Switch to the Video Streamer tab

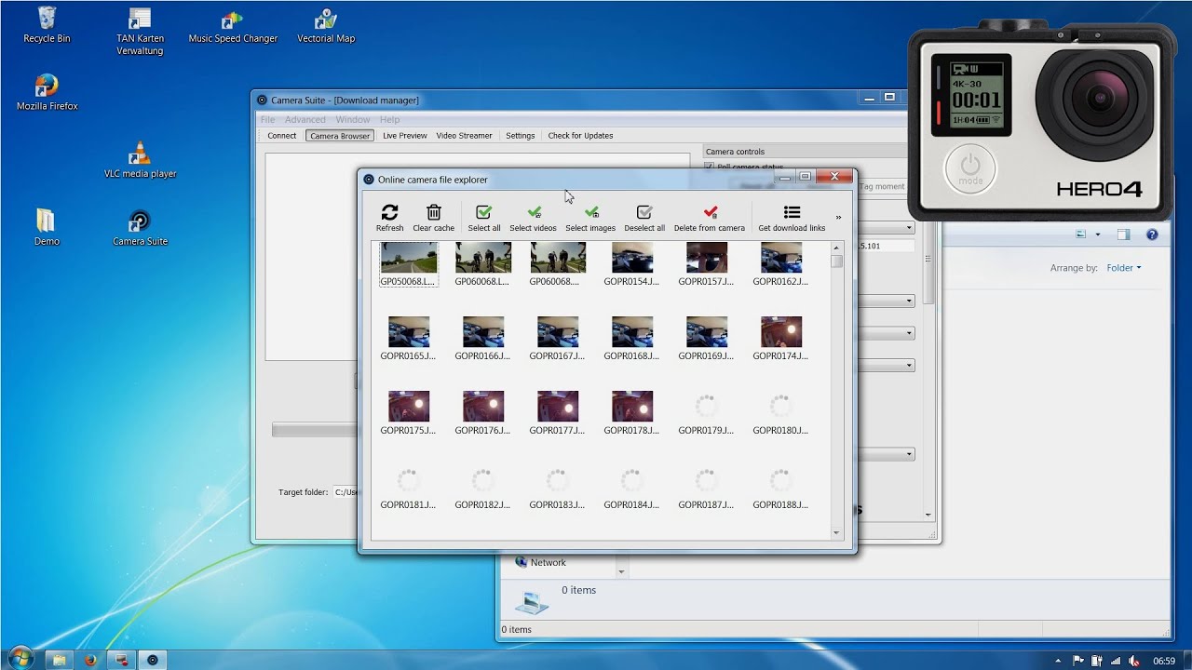464,136
